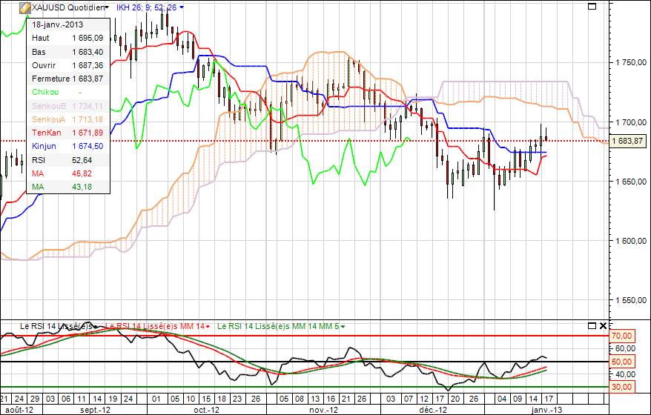The image size is (651, 415).
Task: Open the red RSI 14 Lissé(e)s MM 14 dropdown
Action: point(208,326)
